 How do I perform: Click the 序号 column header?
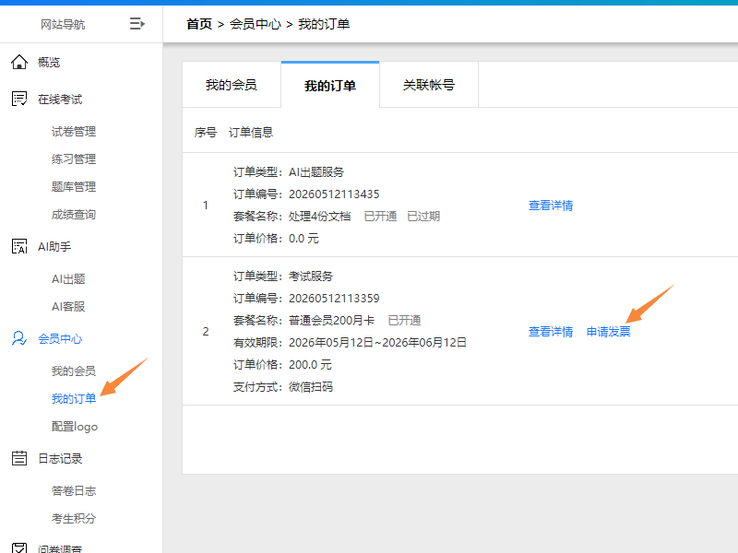pyautogui.click(x=206, y=133)
